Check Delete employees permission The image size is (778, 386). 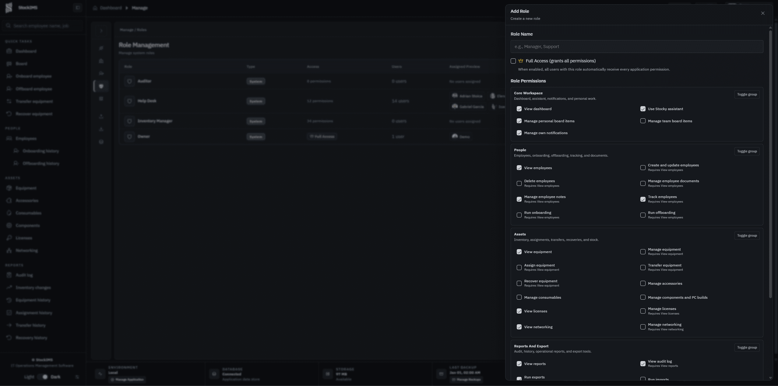(519, 183)
